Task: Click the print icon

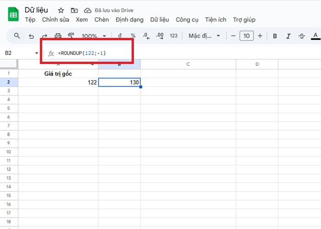Action: (x=58, y=36)
